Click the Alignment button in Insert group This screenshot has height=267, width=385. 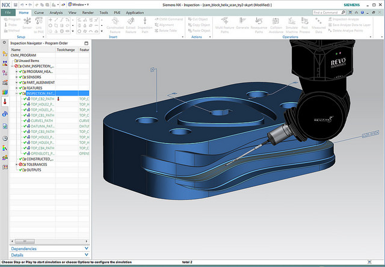164,25
